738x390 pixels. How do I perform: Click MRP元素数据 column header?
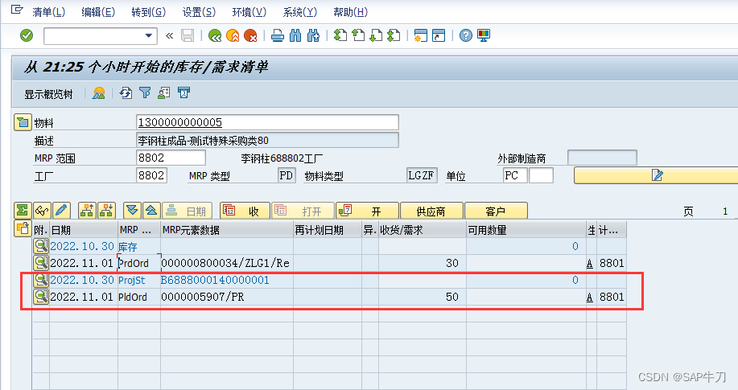(226, 230)
